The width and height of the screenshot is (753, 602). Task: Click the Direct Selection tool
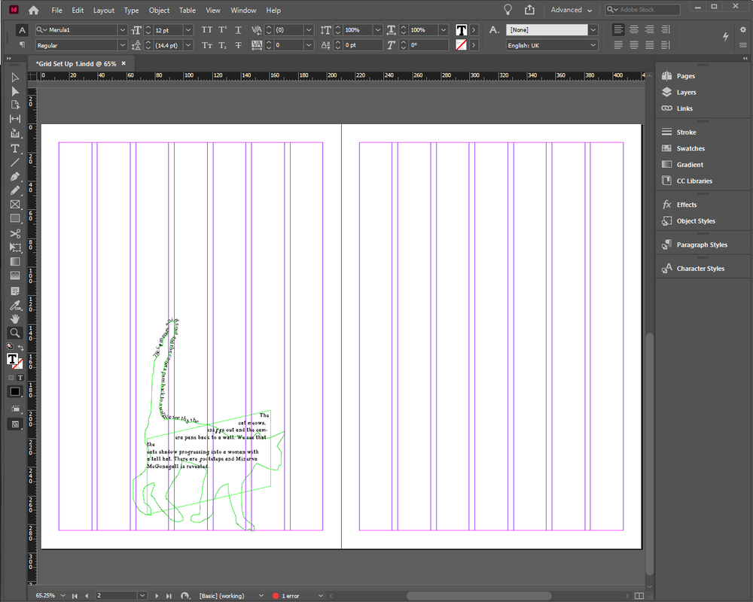[15, 91]
